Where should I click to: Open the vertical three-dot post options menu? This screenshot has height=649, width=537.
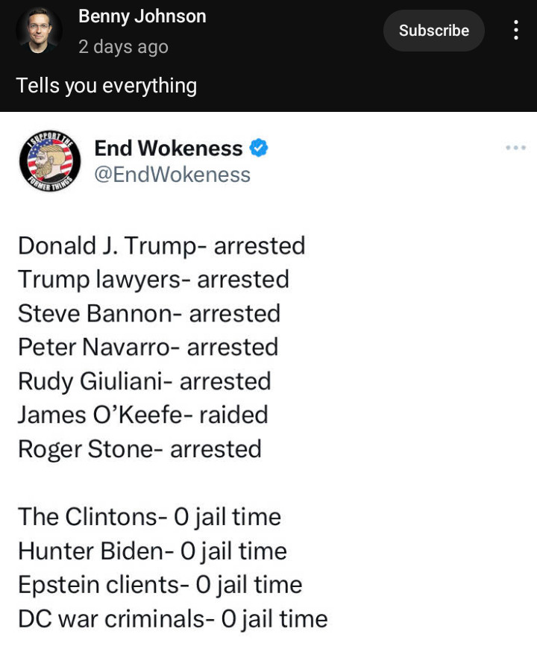tap(515, 31)
